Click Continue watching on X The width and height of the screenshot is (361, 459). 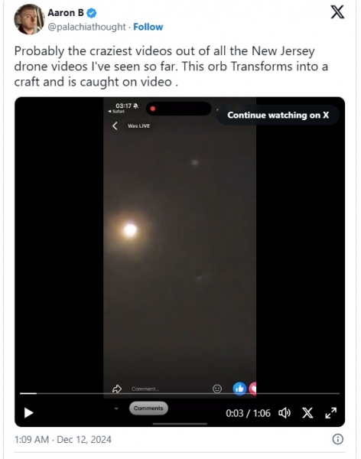pyautogui.click(x=278, y=115)
